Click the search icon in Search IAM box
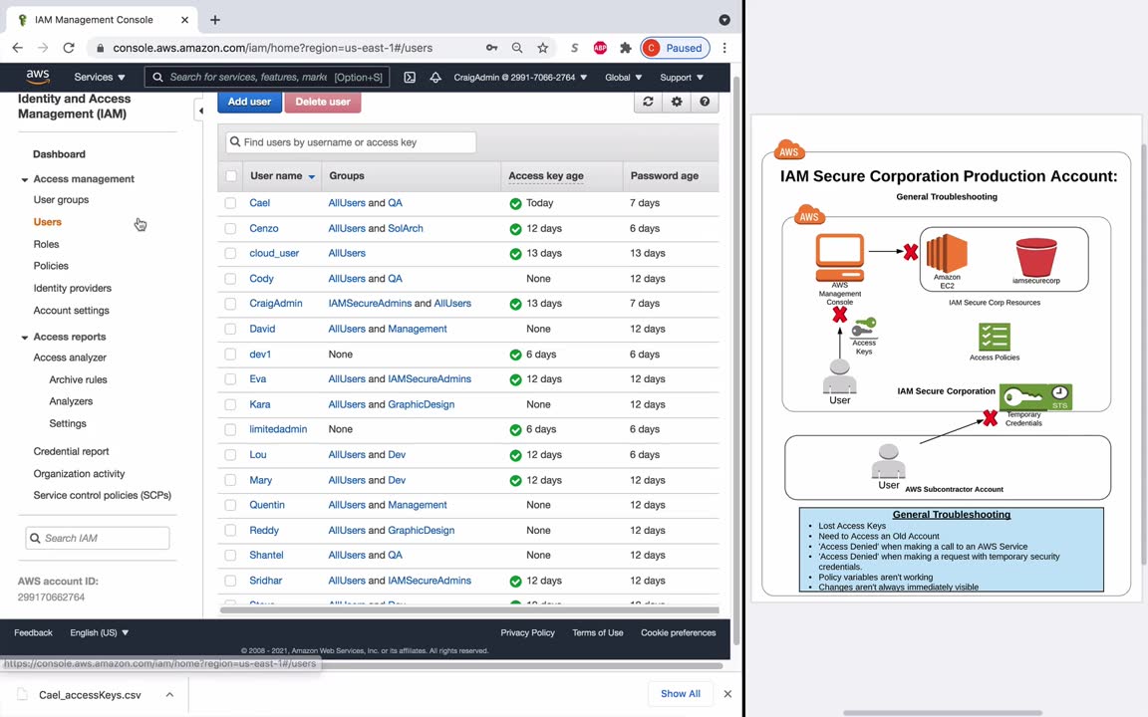1148x717 pixels. 35,539
